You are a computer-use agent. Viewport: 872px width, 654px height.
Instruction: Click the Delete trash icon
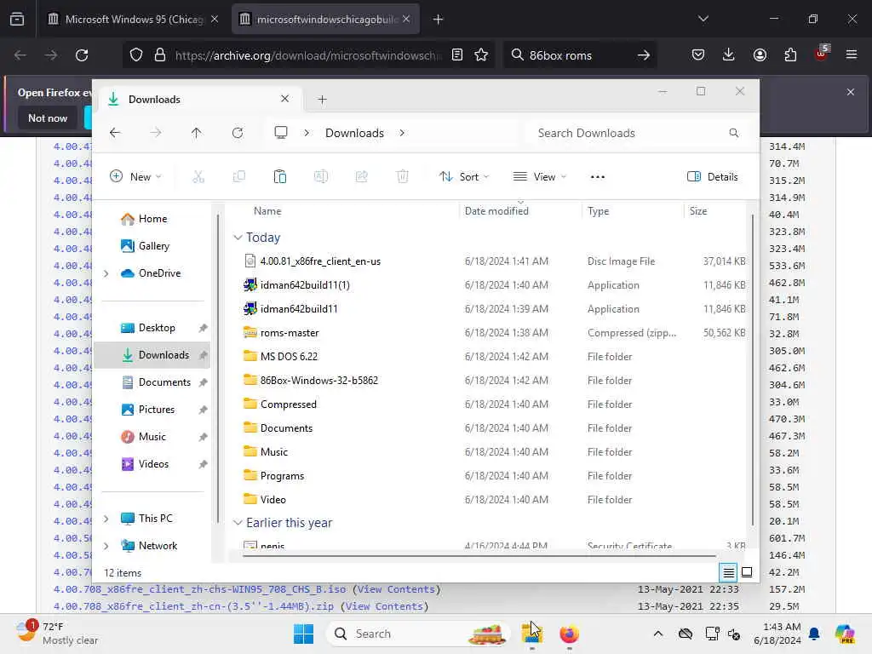click(402, 177)
